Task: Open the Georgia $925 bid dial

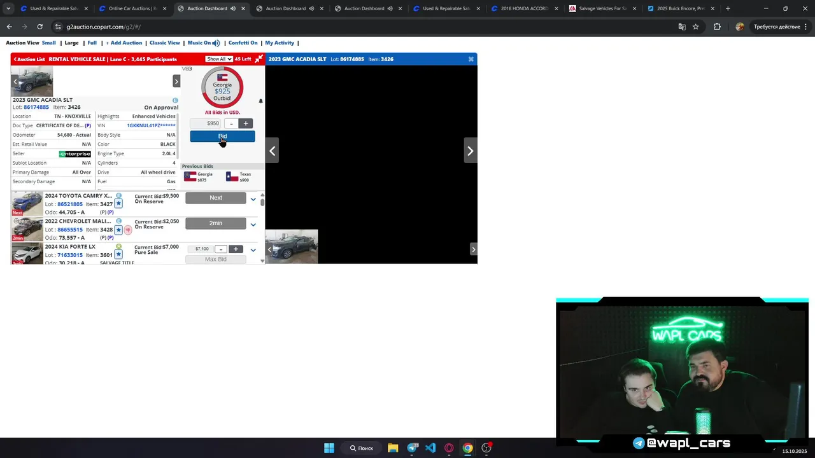Action: tap(222, 88)
